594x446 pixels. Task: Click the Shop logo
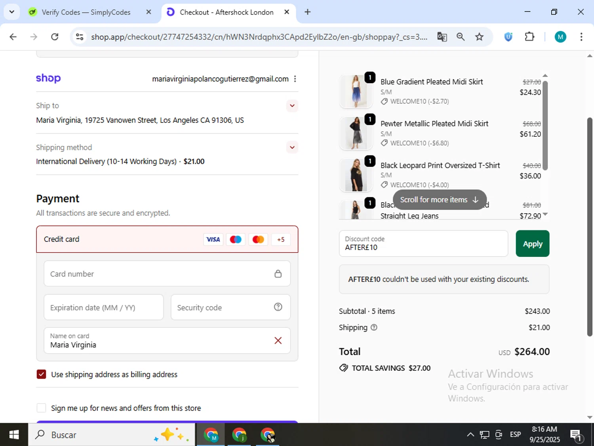pos(48,78)
